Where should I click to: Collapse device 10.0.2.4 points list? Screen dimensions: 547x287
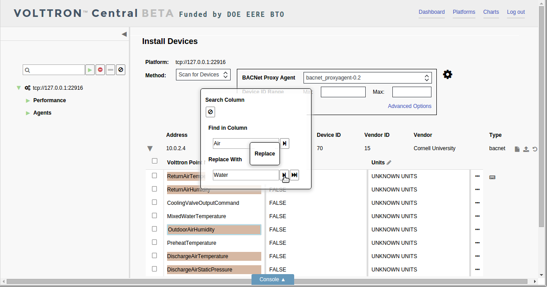150,149
